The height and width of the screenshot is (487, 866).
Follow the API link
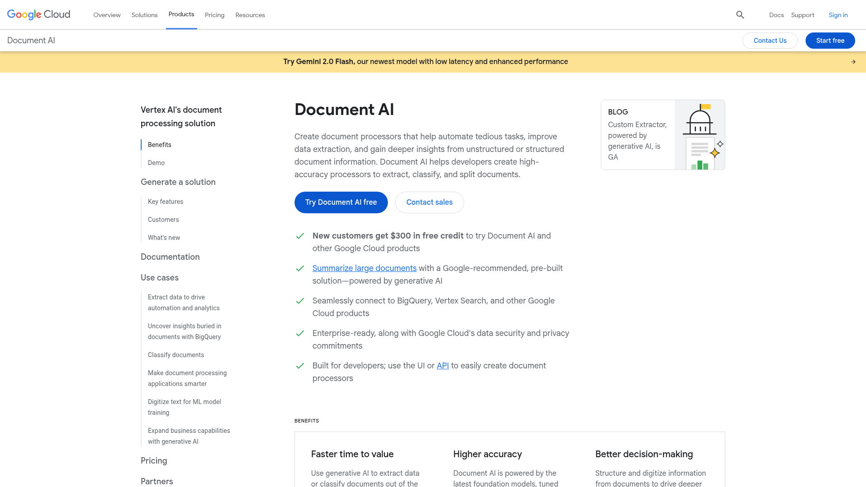(442, 366)
